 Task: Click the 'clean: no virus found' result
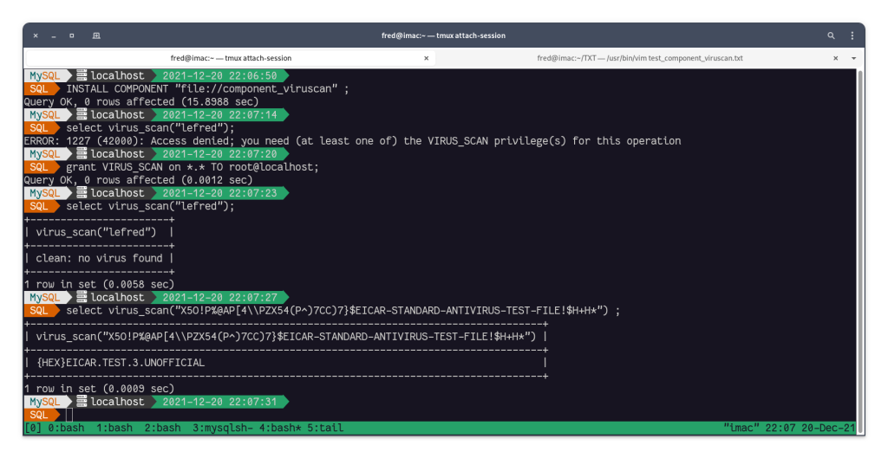tap(99, 258)
